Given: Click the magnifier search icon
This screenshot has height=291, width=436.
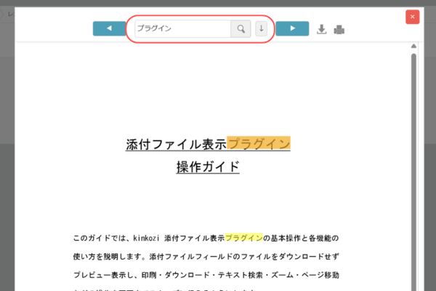Looking at the screenshot, I should (x=241, y=28).
